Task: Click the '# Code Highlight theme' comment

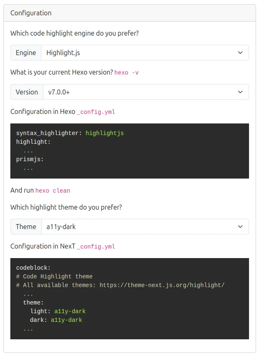Action: [54, 276]
